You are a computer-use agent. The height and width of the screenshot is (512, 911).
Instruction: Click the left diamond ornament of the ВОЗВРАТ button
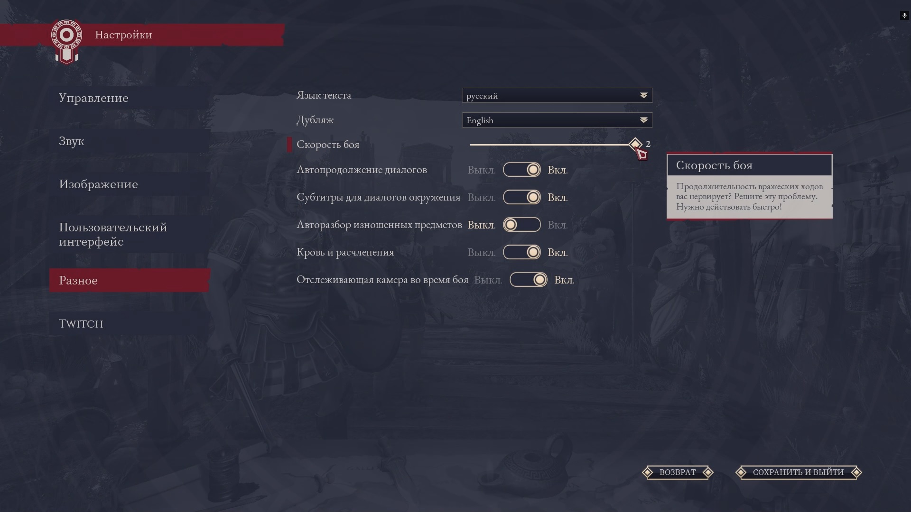click(x=647, y=472)
